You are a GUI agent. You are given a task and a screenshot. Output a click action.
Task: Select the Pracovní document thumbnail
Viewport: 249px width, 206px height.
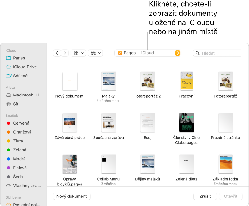(x=187, y=81)
